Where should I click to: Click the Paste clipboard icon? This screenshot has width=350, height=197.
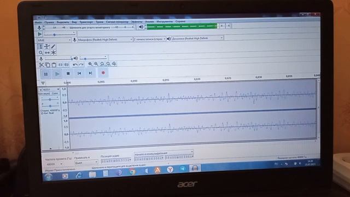tap(54, 65)
